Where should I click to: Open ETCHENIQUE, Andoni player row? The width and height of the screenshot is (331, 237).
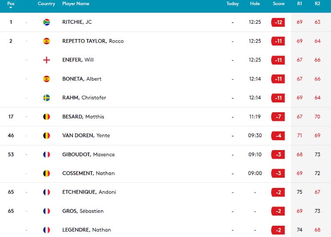point(165,192)
